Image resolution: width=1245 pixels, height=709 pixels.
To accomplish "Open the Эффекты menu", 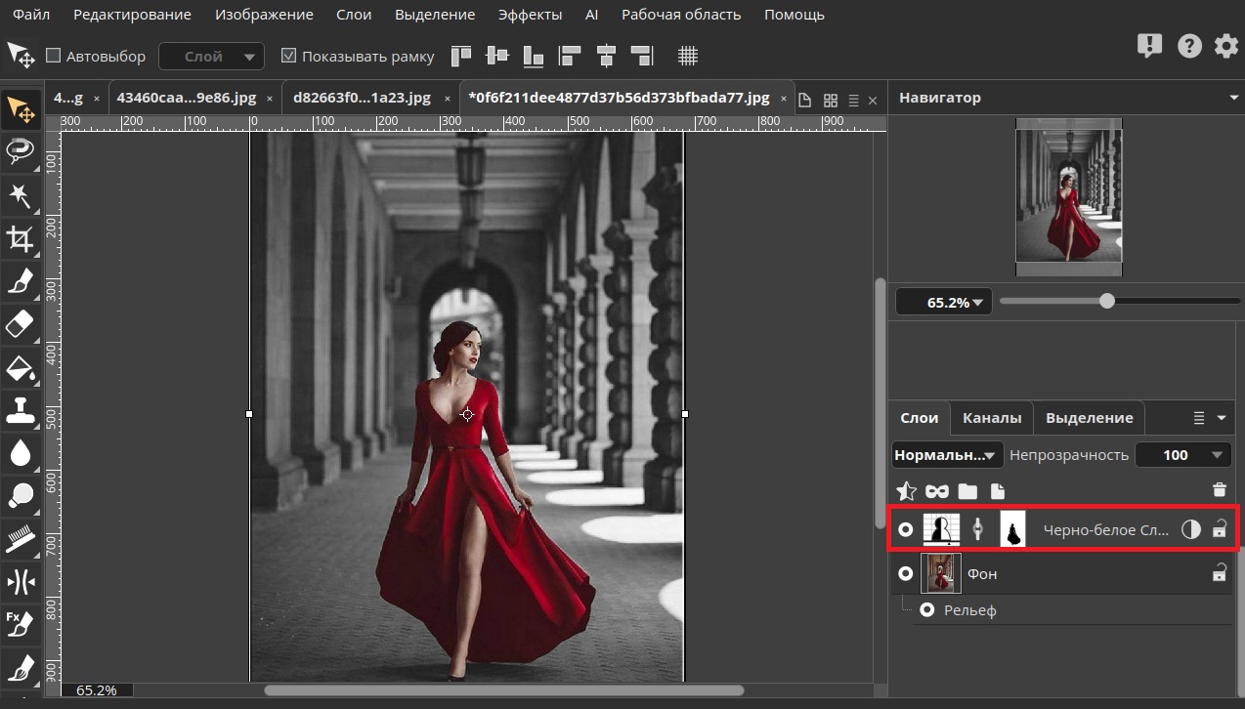I will (530, 15).
